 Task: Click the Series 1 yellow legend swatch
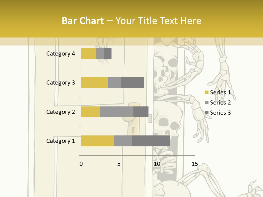(207, 92)
